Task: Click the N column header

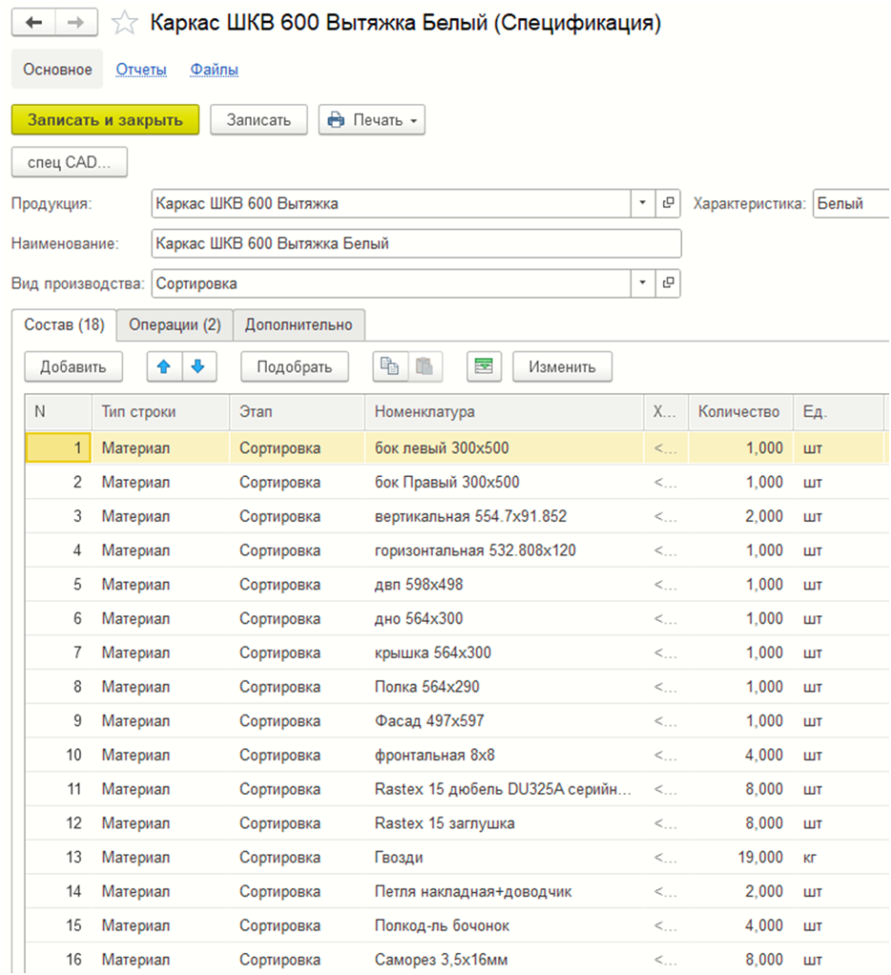Action: [x=58, y=411]
